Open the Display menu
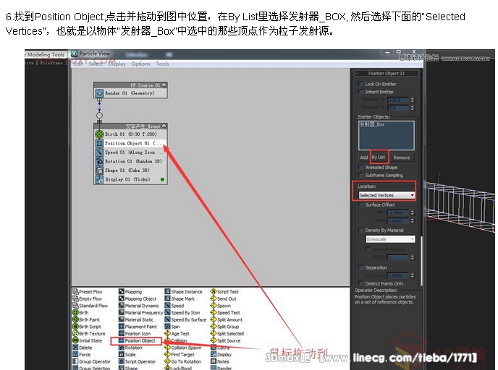498x370 pixels. click(x=117, y=64)
